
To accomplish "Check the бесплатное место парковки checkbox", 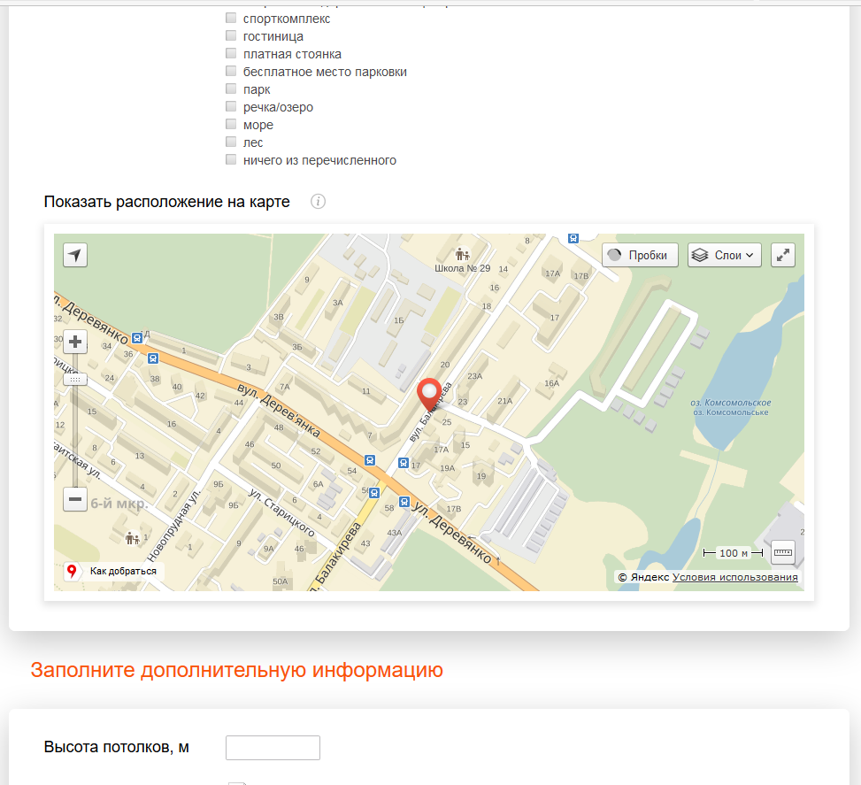I will (231, 71).
